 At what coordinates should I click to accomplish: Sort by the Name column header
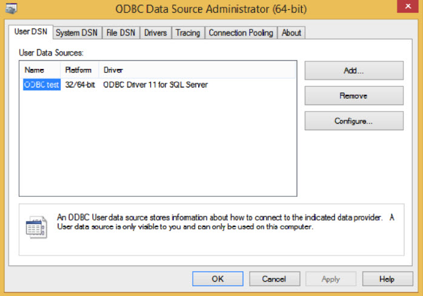[41, 70]
